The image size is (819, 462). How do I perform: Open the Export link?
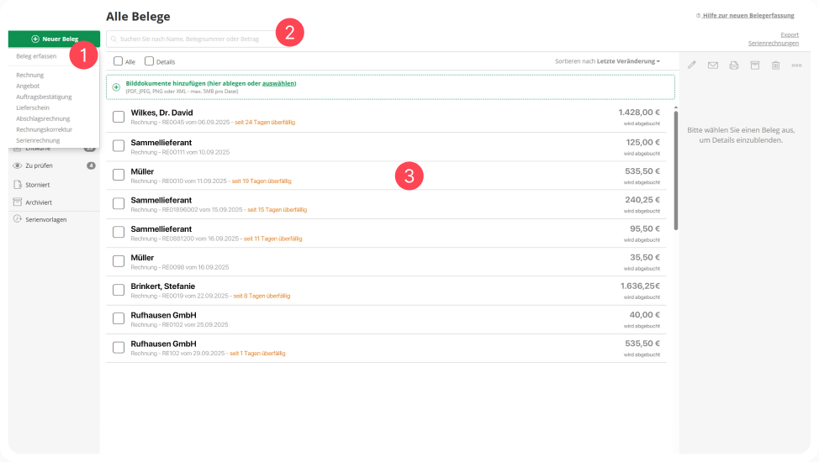pyautogui.click(x=790, y=34)
